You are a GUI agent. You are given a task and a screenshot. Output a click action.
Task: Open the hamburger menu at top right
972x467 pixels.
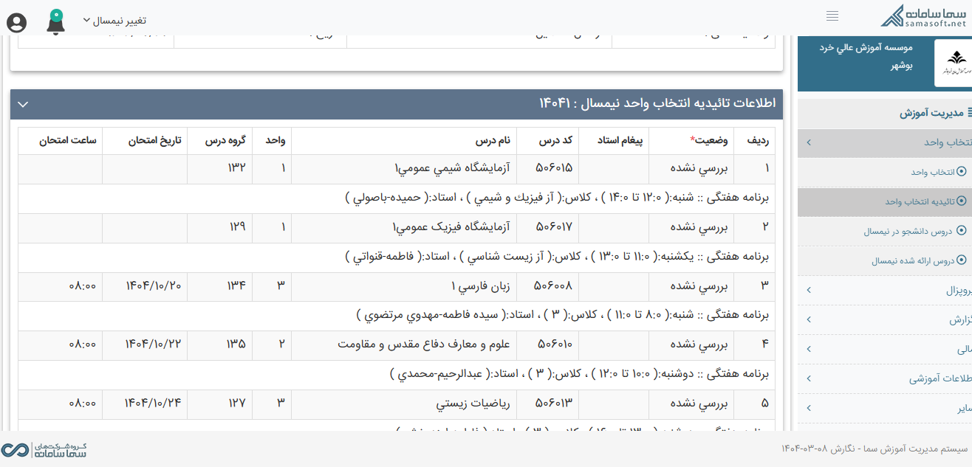(x=832, y=15)
